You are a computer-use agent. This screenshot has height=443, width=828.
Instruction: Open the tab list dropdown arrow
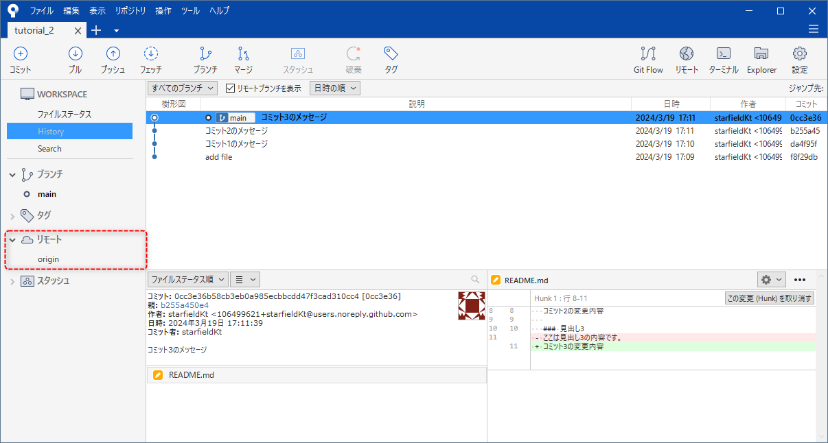(x=116, y=31)
